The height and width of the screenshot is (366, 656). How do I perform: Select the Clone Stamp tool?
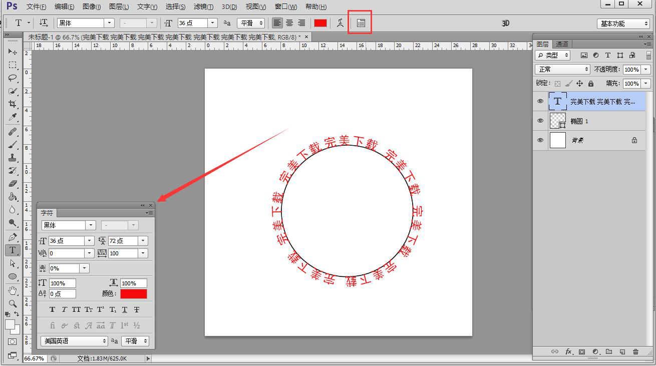13,158
